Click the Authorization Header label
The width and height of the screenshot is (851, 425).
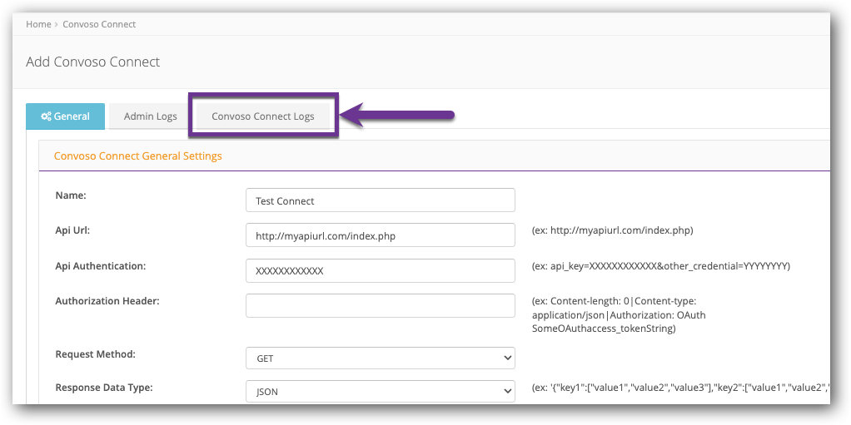coord(107,301)
